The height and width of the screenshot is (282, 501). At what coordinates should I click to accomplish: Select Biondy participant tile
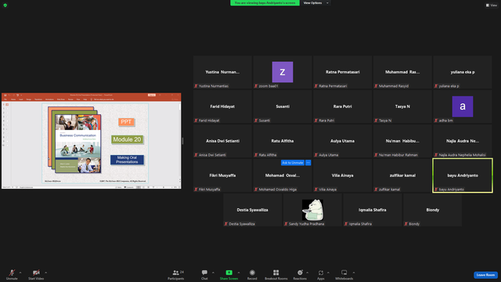click(432, 210)
